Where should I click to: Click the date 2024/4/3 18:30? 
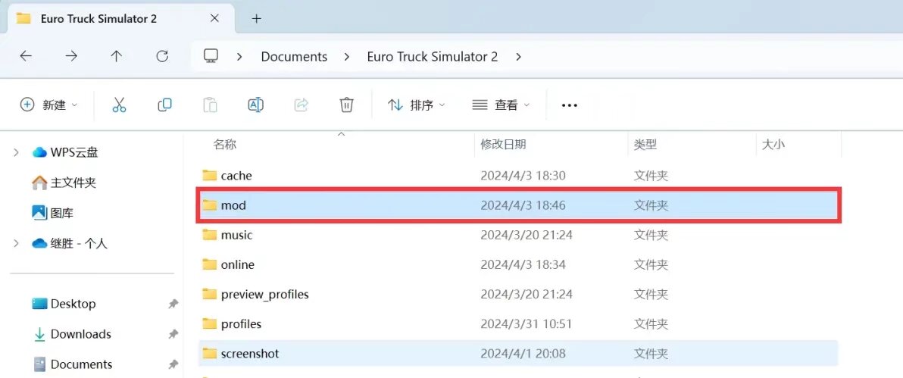pos(523,175)
